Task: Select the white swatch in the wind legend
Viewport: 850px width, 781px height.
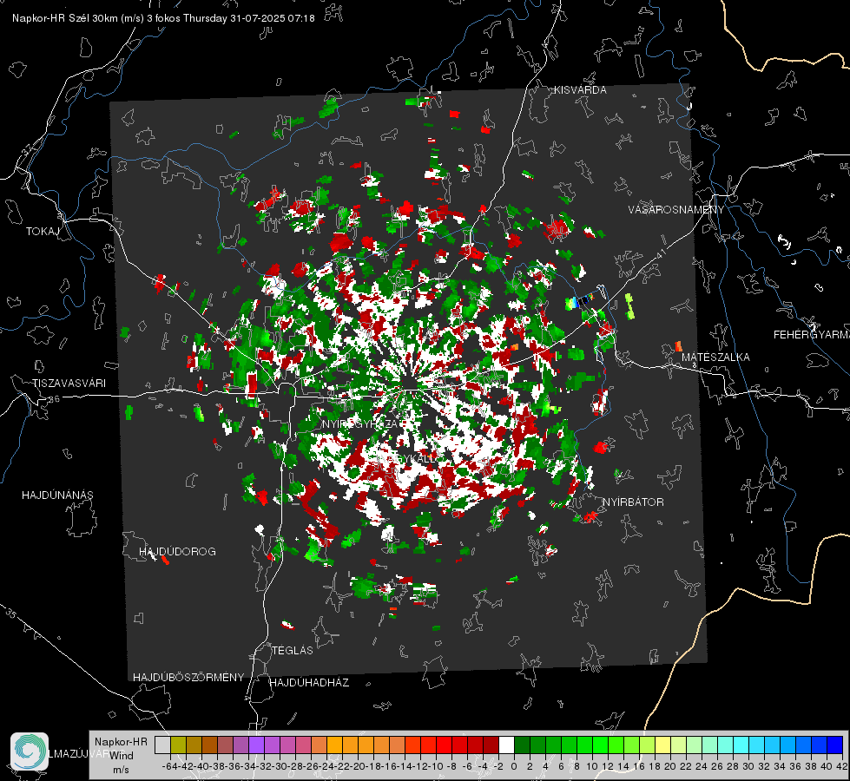Action: click(506, 745)
